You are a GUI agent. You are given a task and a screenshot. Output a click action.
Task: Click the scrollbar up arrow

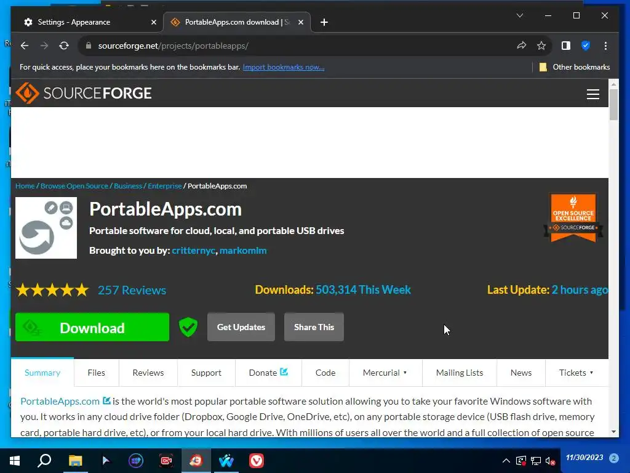tap(613, 84)
